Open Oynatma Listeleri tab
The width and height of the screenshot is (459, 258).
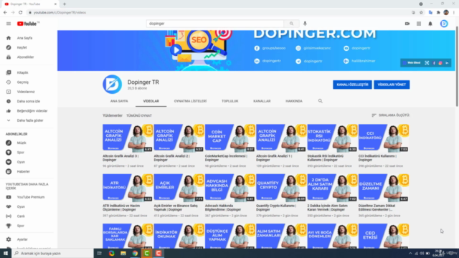[190, 101]
